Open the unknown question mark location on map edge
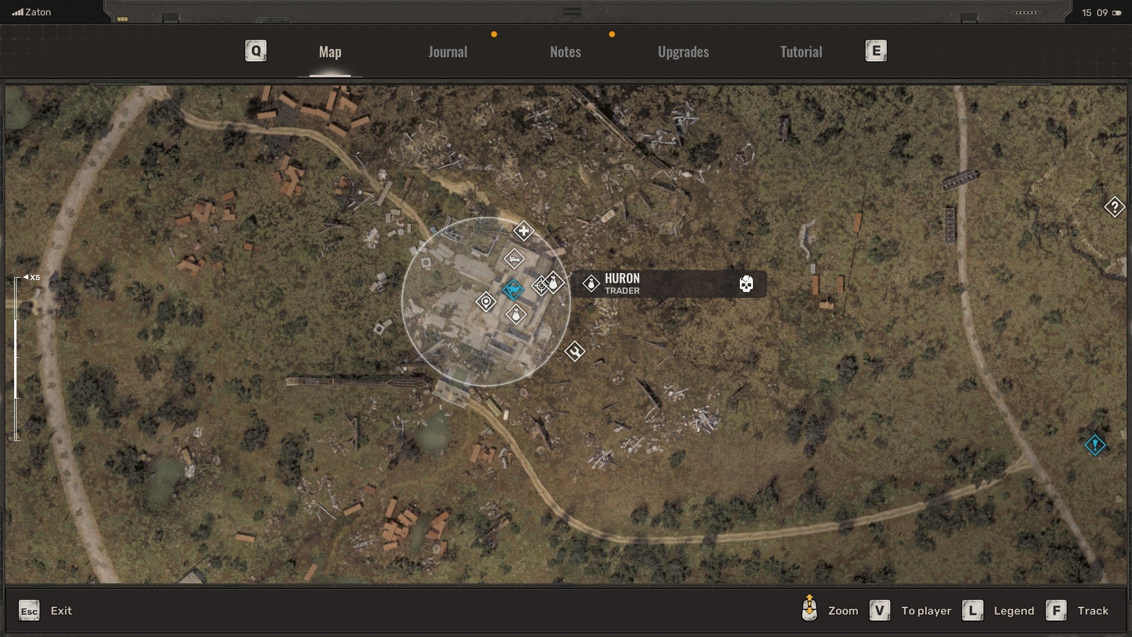This screenshot has width=1132, height=637. 1114,207
